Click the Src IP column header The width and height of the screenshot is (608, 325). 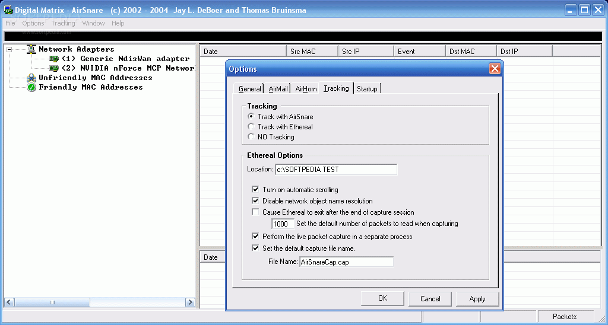point(366,51)
